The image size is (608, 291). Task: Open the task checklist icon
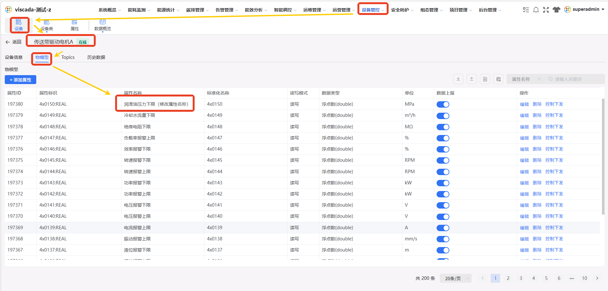tap(526, 10)
